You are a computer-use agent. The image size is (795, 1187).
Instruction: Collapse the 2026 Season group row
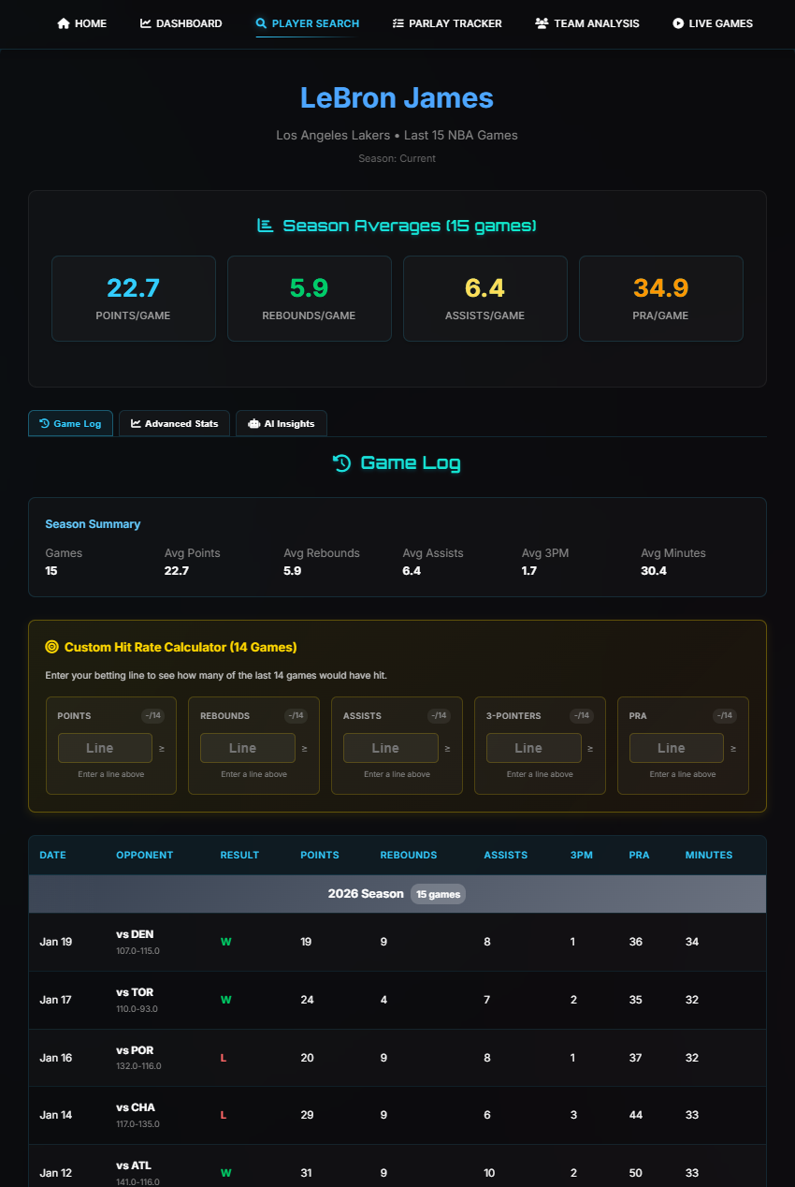pyautogui.click(x=397, y=893)
